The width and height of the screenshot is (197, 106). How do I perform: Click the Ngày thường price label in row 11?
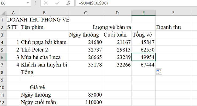[44, 95]
